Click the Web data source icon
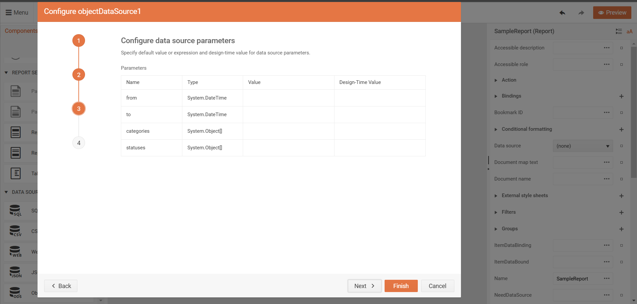The image size is (637, 304). point(15,252)
